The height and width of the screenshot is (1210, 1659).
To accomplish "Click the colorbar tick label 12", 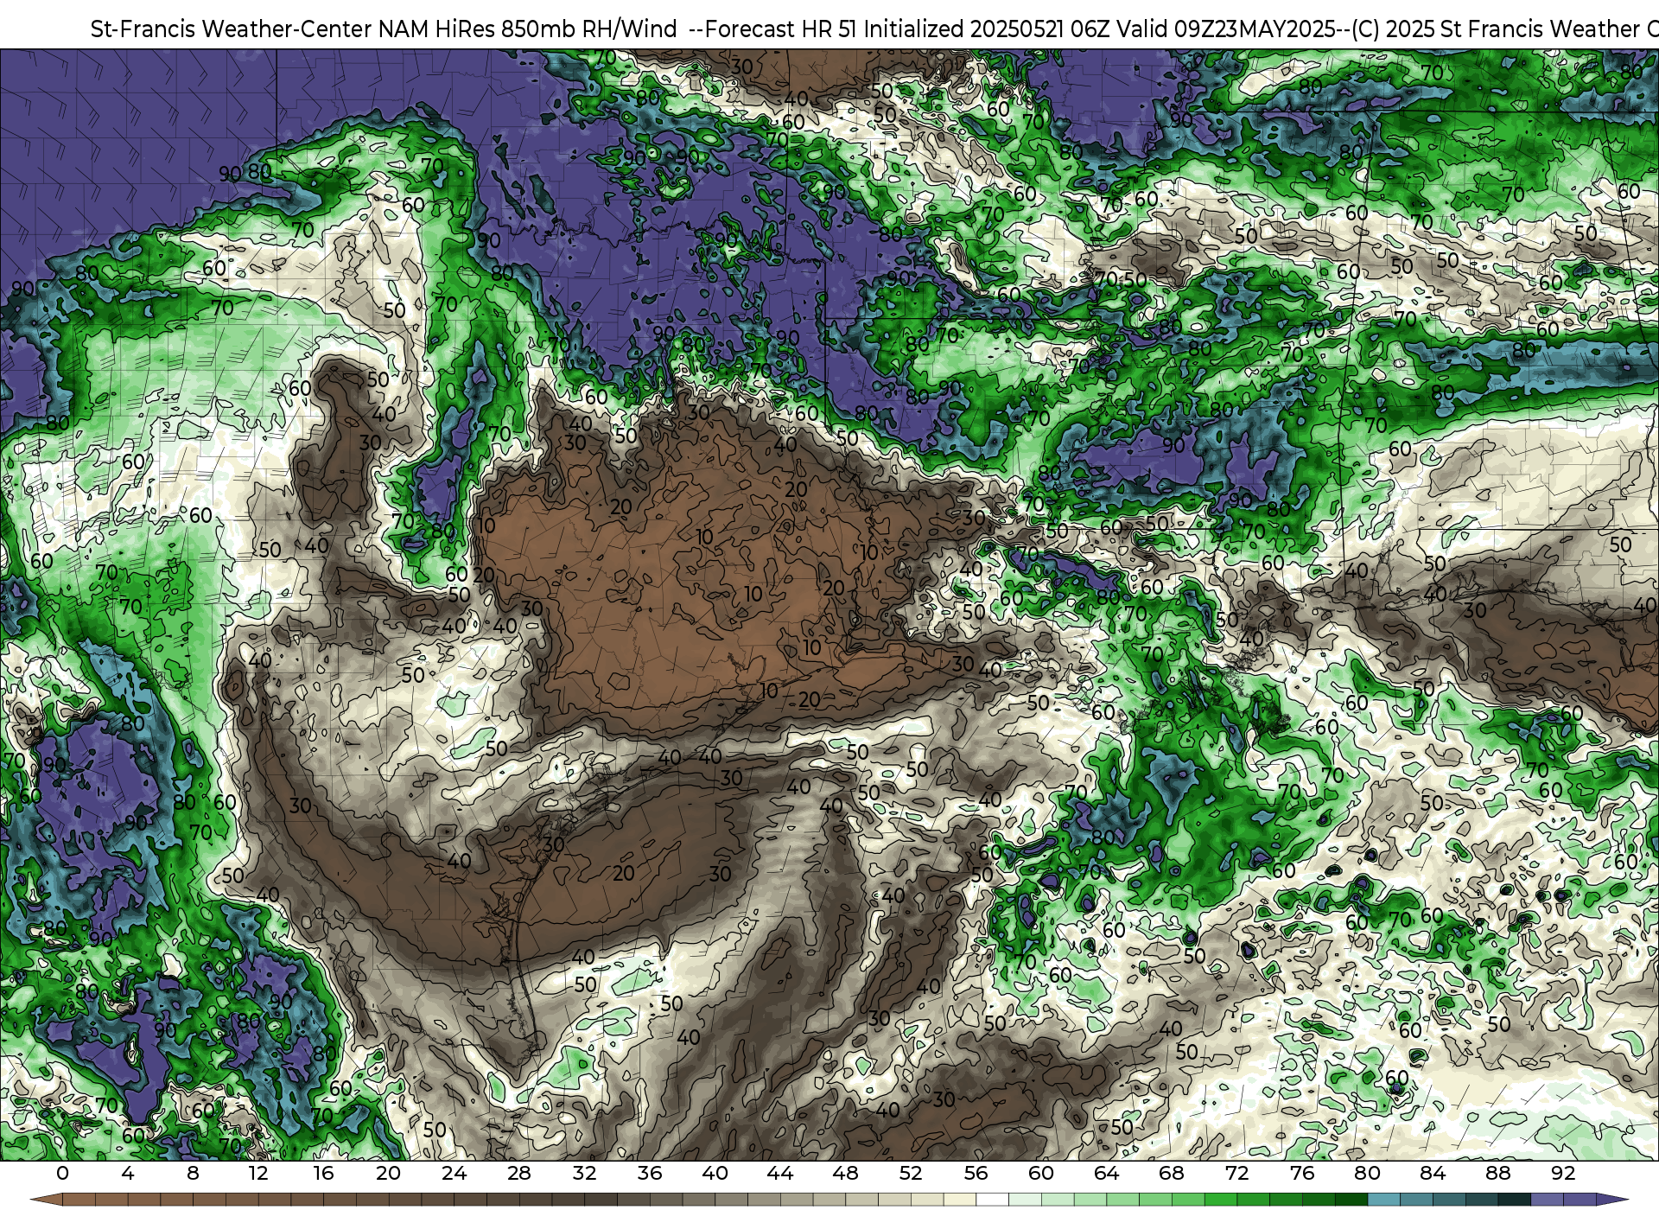I will (x=258, y=1173).
